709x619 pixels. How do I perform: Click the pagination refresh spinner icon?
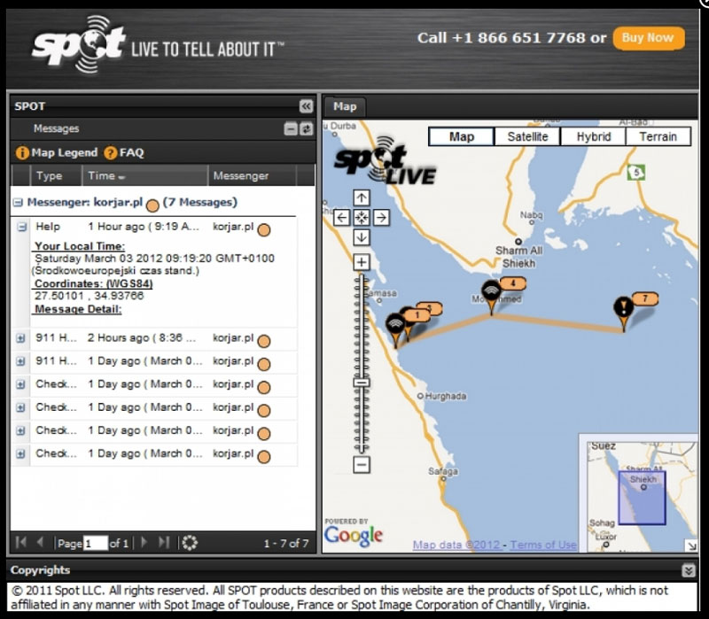point(190,543)
